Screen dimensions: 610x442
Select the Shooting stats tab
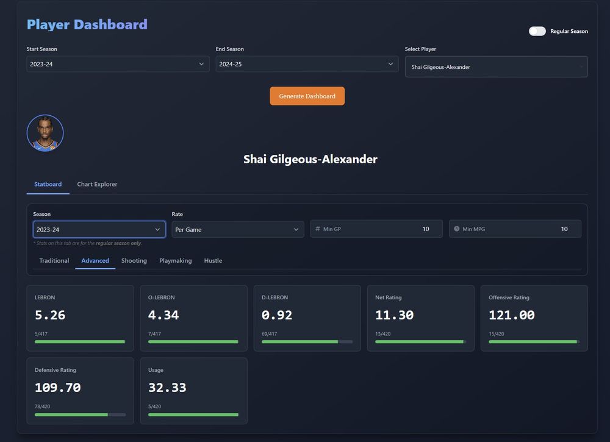(x=134, y=260)
